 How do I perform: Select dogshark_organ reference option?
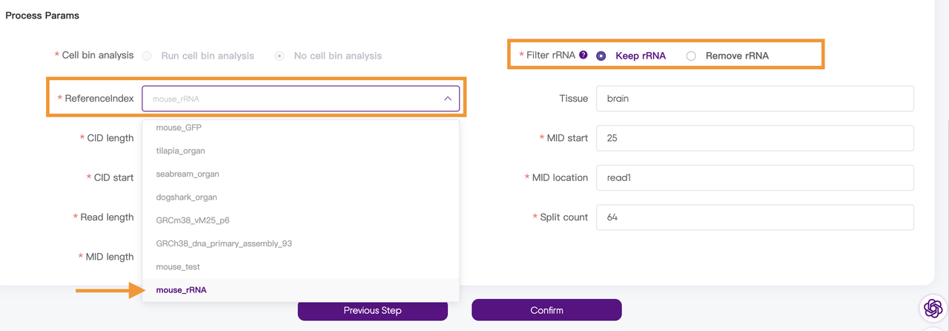coord(186,197)
